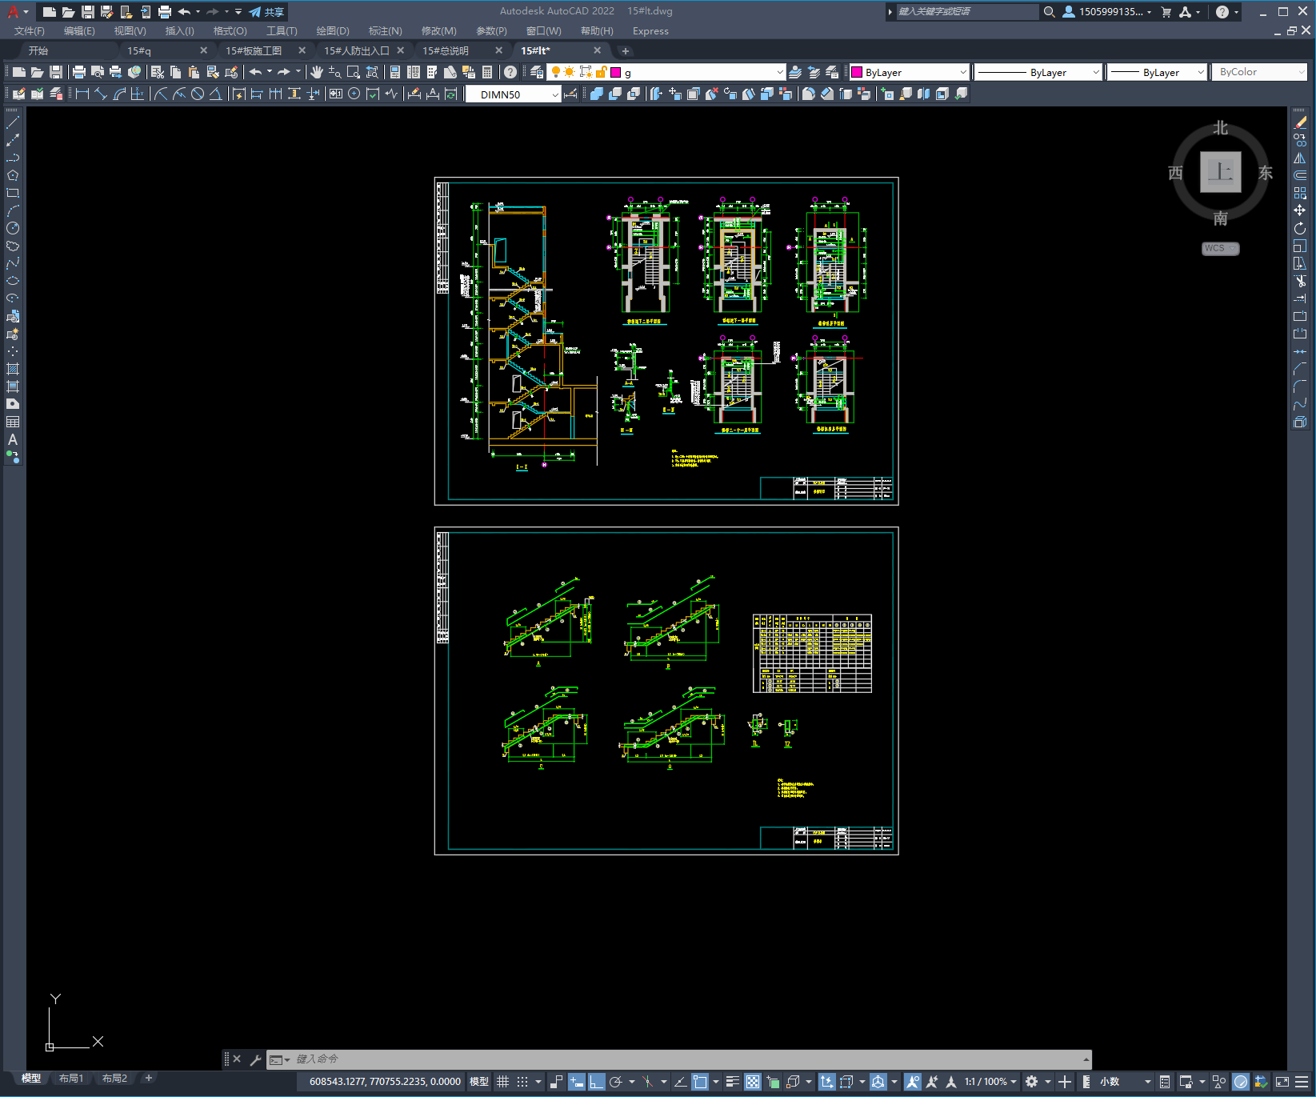Click the Plot printer icon in standard toolbar
The width and height of the screenshot is (1316, 1097).
78,72
